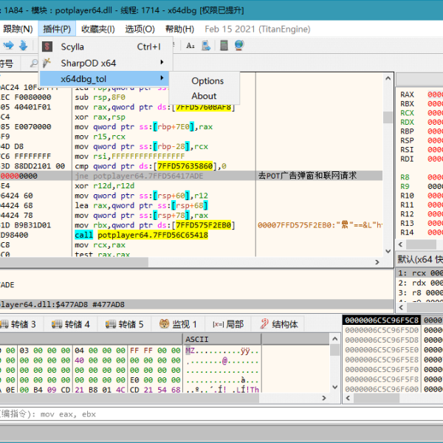
Task: Switch to the 转储 3 tab
Action: click(x=21, y=324)
